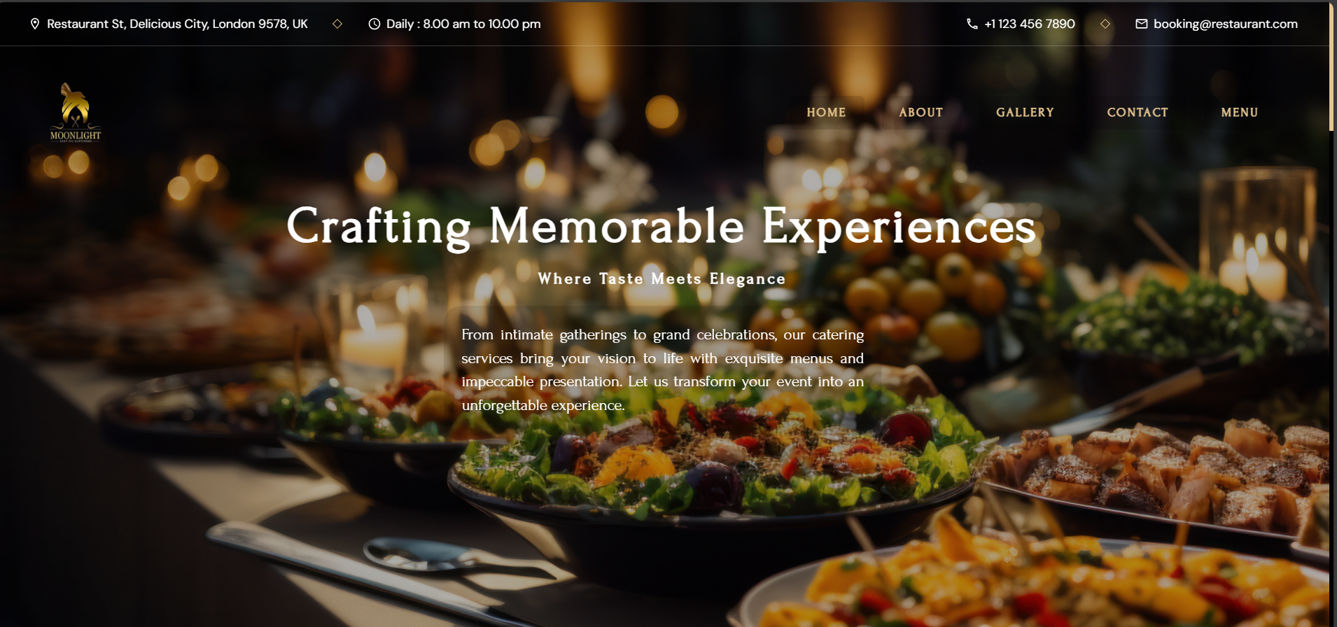Click the location pin icon
This screenshot has width=1337, height=627.
(35, 24)
